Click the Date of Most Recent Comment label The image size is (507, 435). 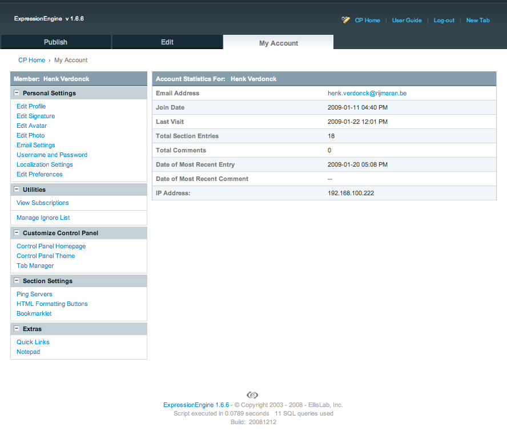coord(202,179)
